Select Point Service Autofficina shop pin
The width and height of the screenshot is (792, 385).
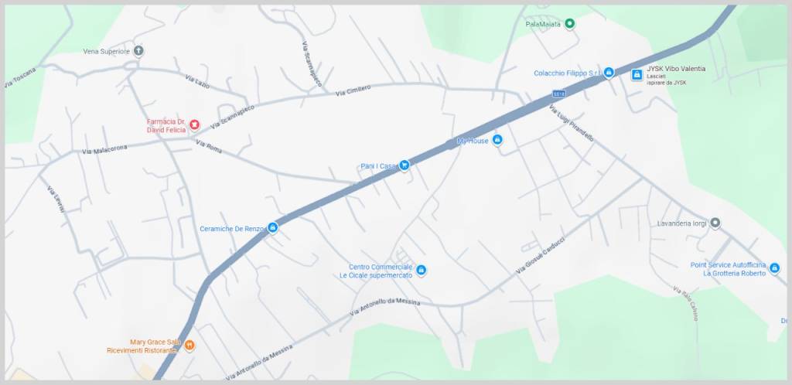[x=775, y=268]
